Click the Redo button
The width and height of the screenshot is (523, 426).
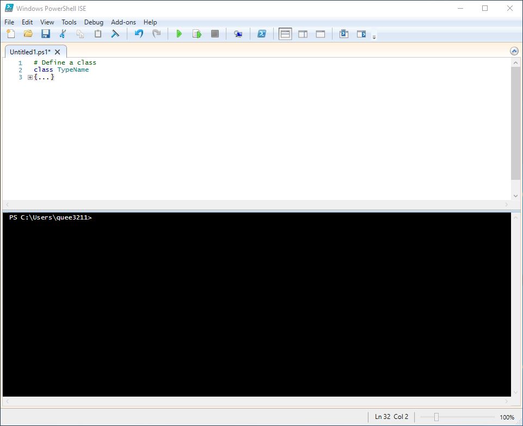157,33
